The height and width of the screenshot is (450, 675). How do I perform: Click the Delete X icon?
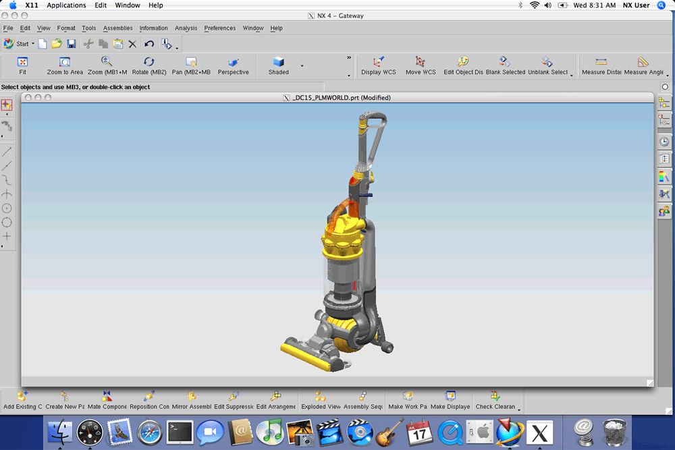click(132, 44)
